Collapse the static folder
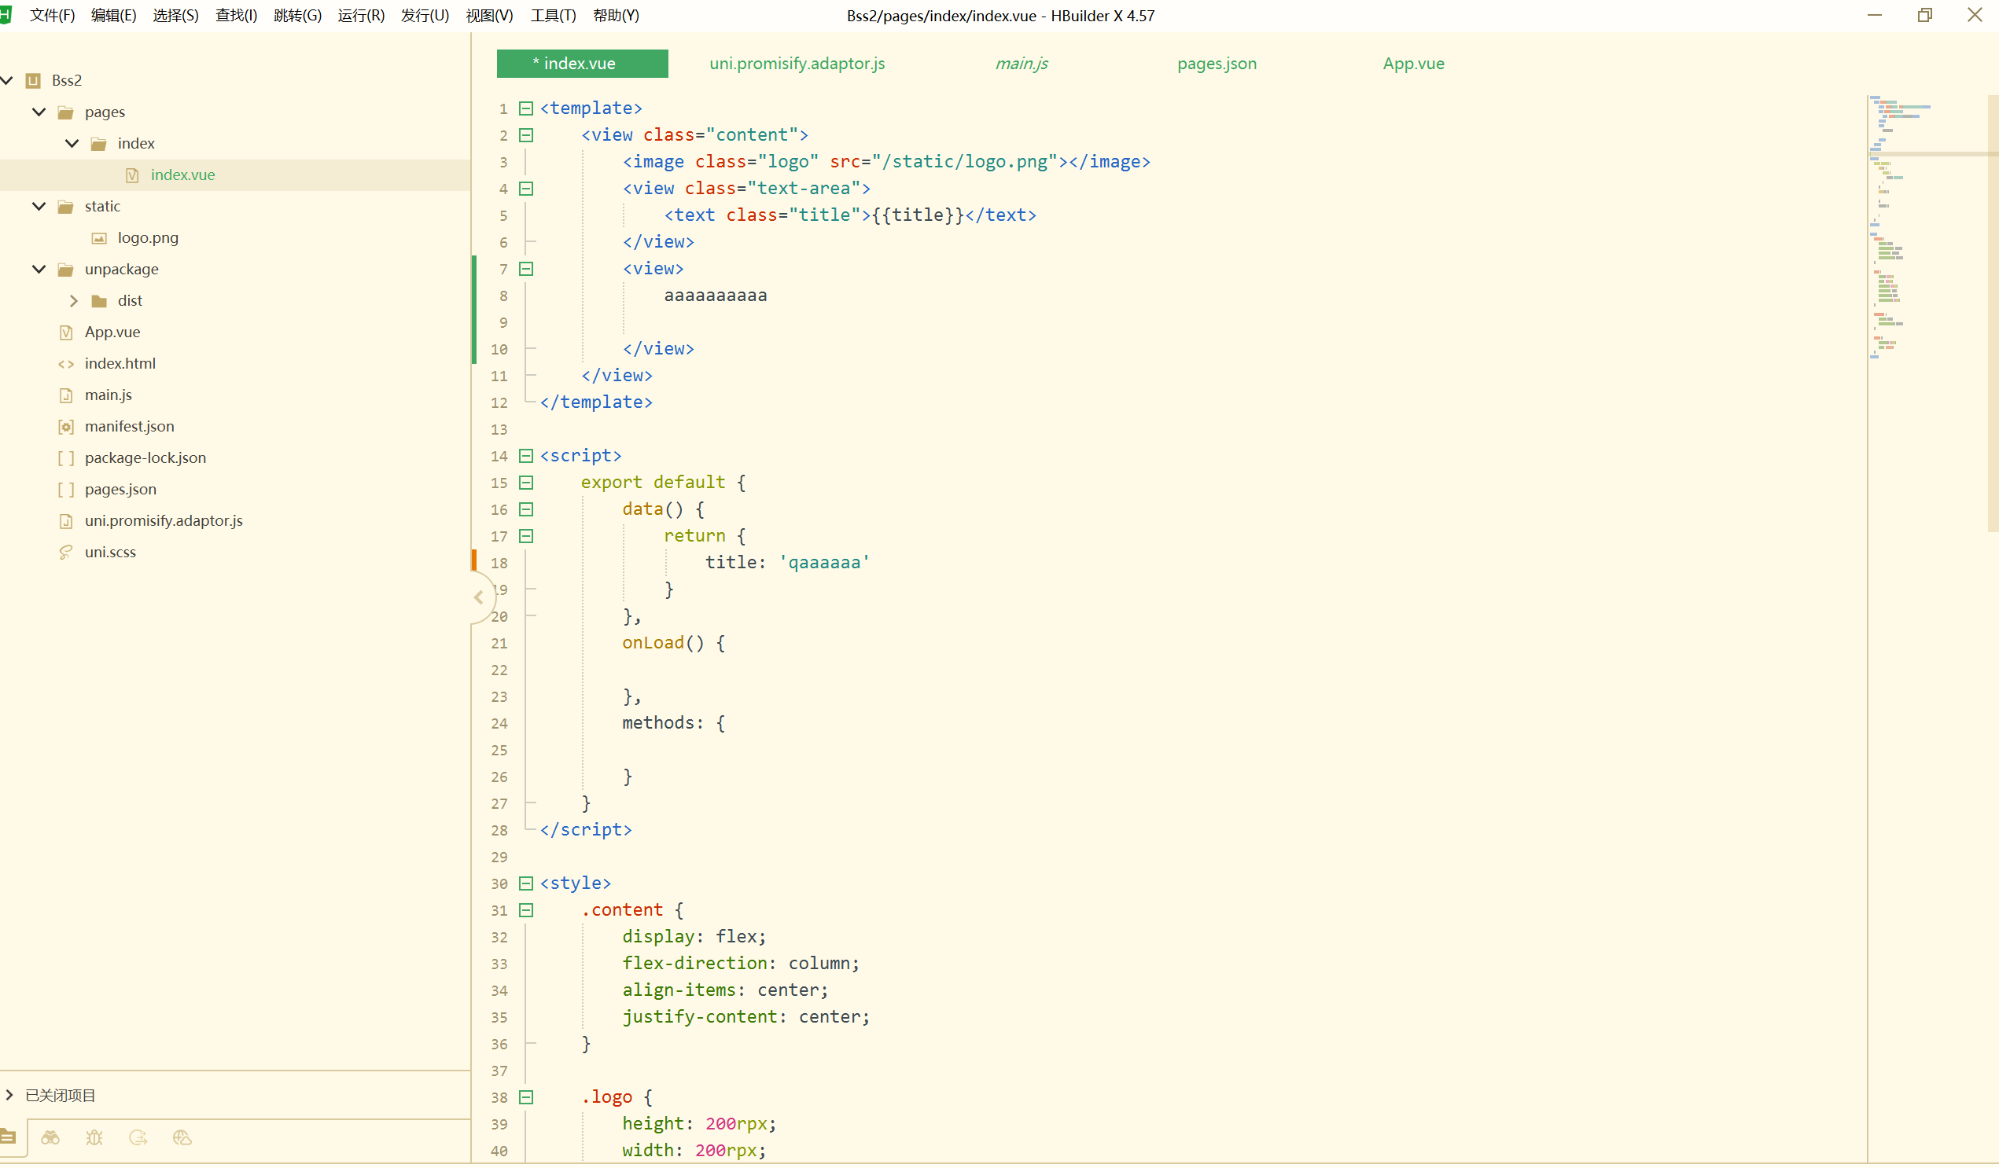 [x=39, y=206]
